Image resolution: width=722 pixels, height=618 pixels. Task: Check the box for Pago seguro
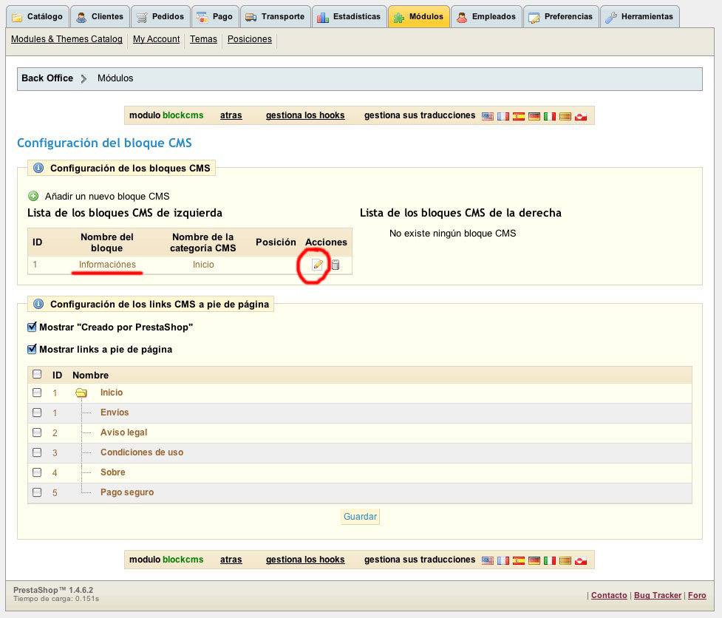pos(37,492)
